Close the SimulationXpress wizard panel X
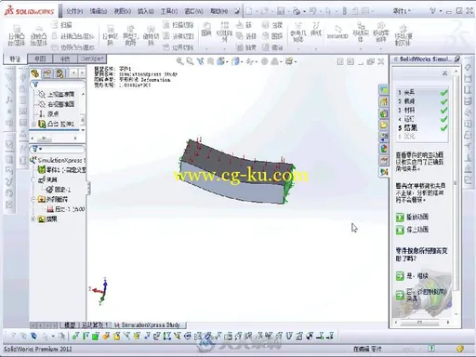The width and height of the screenshot is (476, 357). coord(444,73)
